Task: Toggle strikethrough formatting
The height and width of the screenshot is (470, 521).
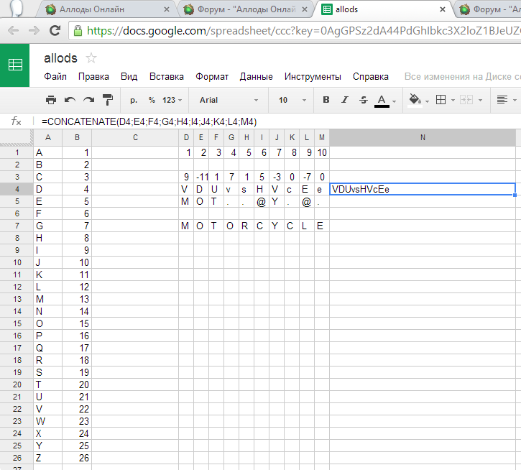Action: click(x=364, y=100)
